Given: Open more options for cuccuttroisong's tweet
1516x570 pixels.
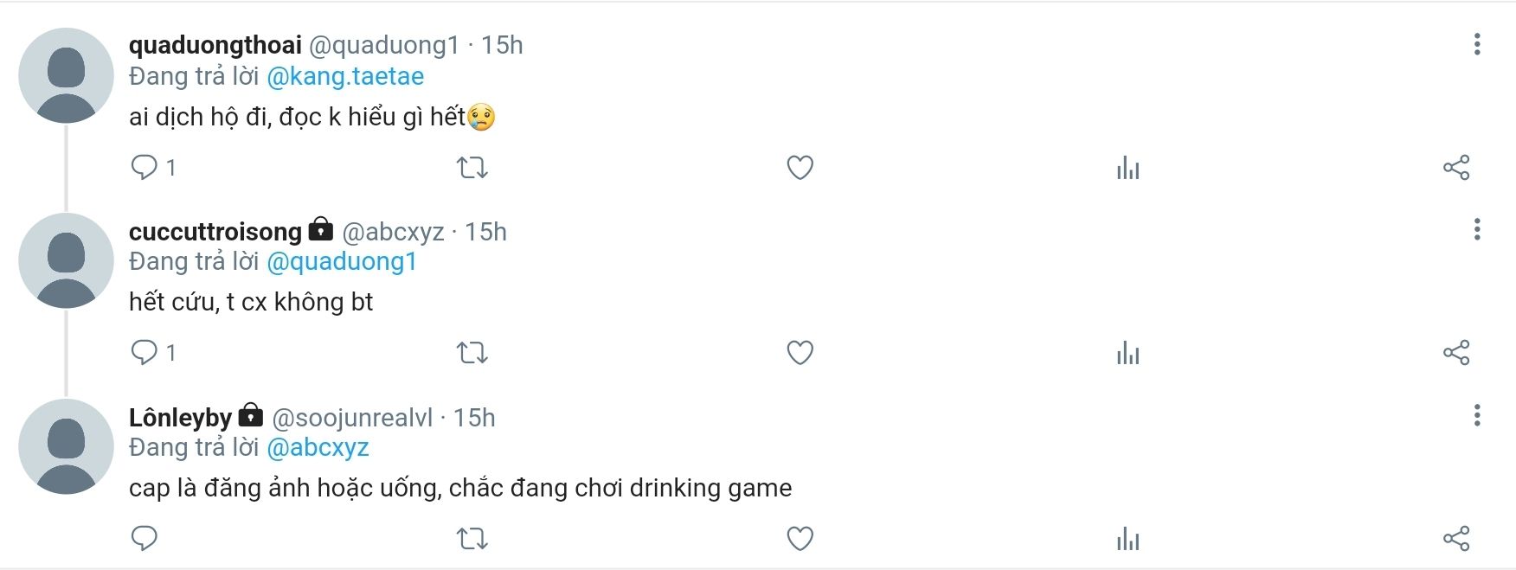Looking at the screenshot, I should [x=1476, y=229].
